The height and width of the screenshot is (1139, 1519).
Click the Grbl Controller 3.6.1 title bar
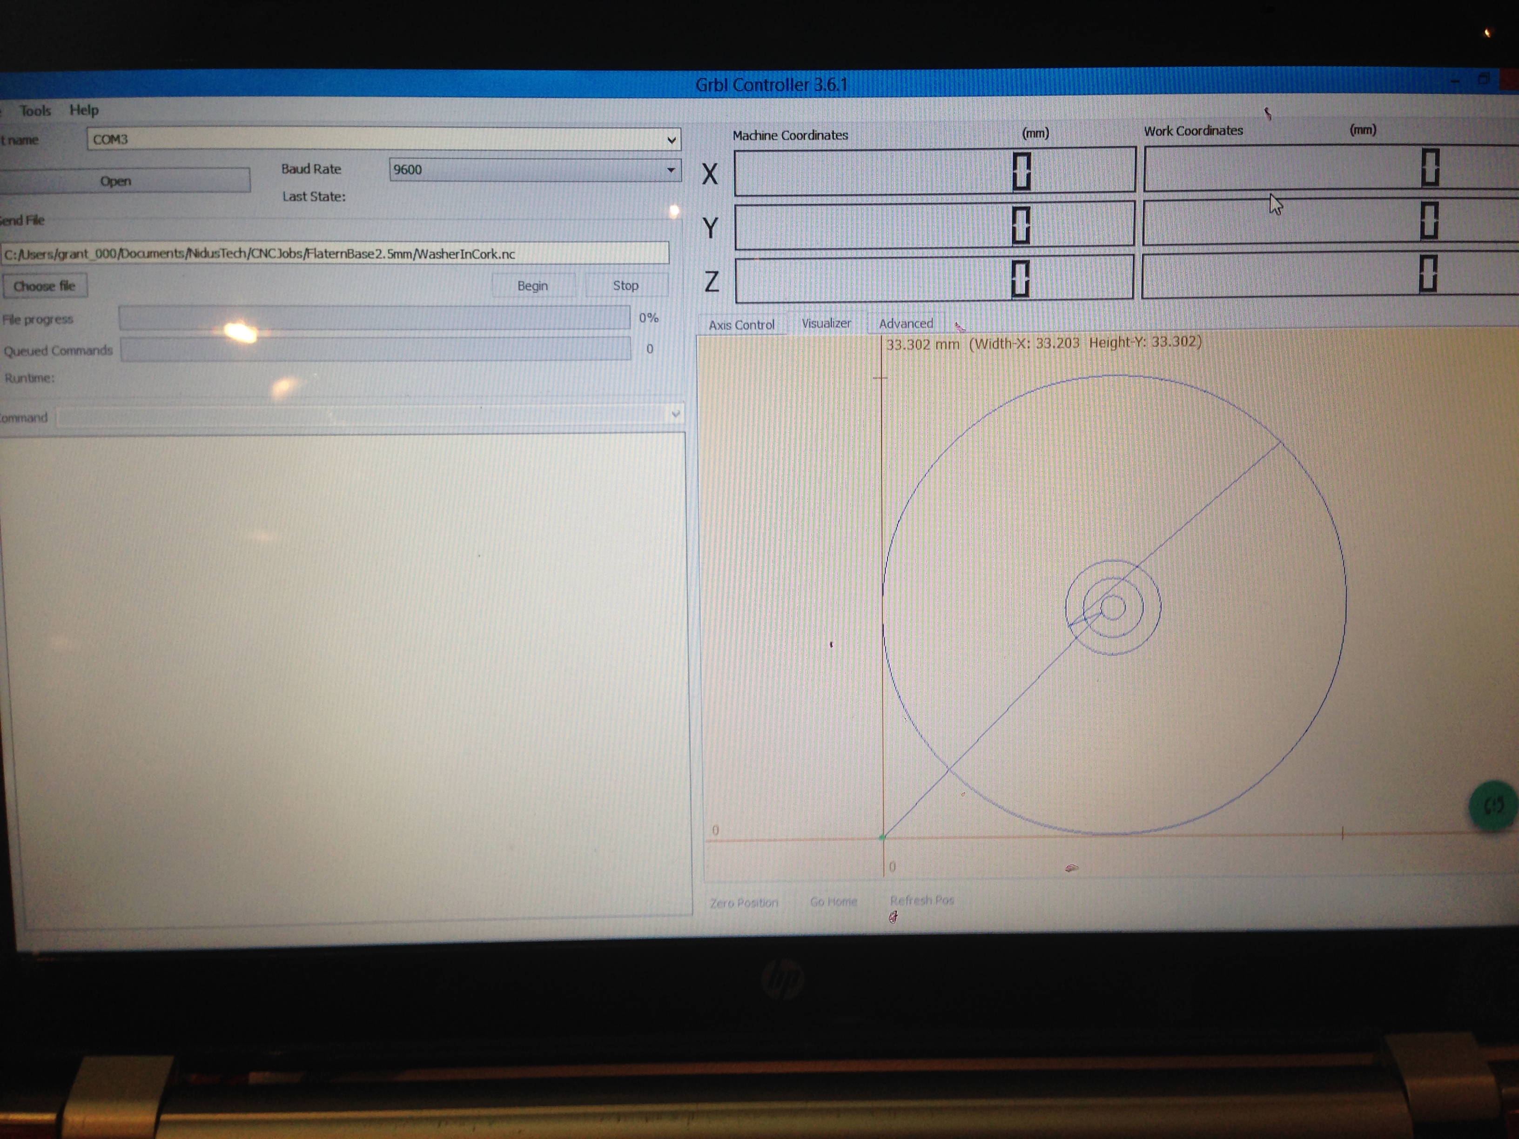tap(772, 84)
